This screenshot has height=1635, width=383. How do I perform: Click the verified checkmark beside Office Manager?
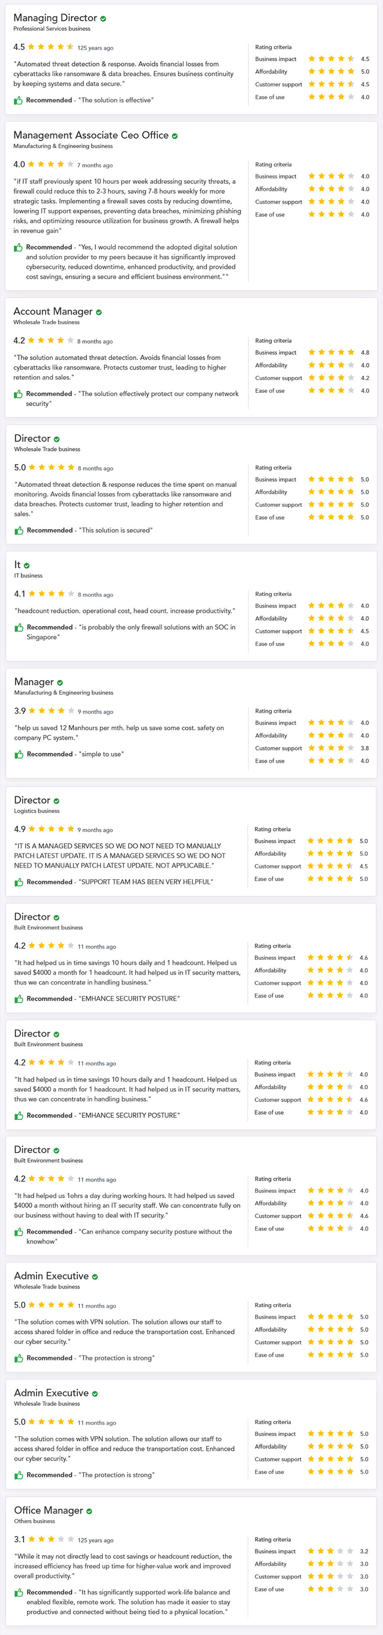(89, 1511)
